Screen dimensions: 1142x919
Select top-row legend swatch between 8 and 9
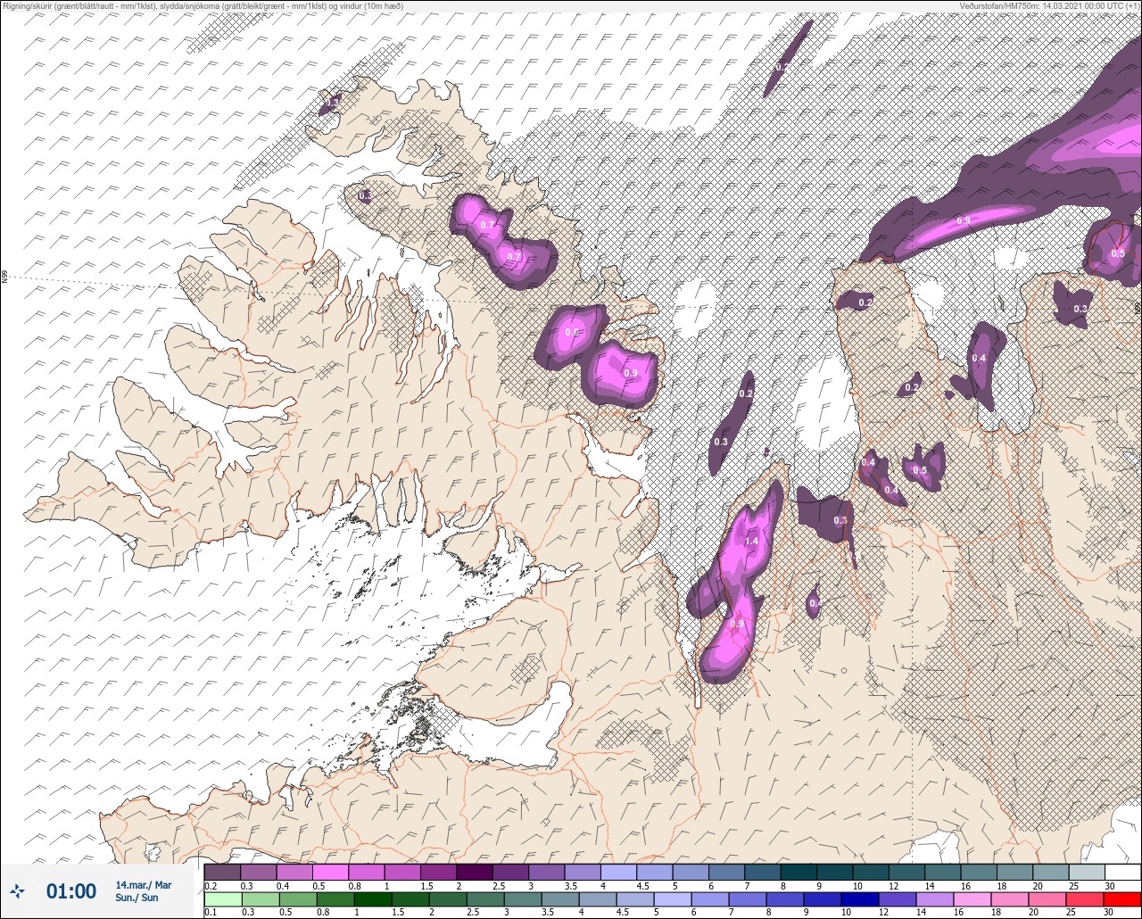799,872
